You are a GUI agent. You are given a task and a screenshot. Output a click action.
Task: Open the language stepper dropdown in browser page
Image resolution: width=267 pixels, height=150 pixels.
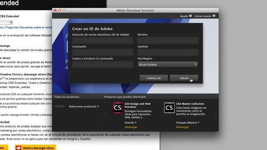point(7,22)
